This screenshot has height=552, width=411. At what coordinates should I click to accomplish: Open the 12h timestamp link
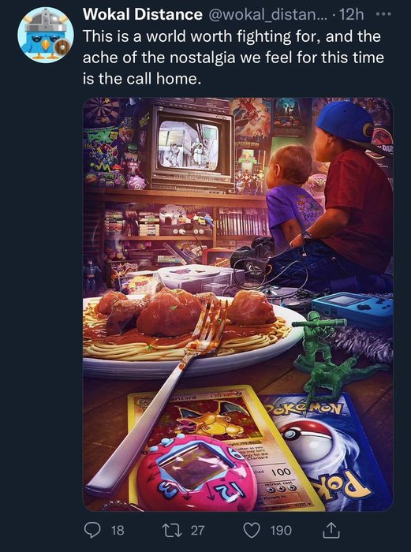[353, 15]
